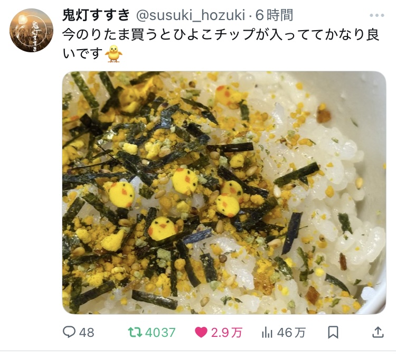This screenshot has width=396, height=358.
Task: Open the three-dot more options menu
Action: point(377,15)
